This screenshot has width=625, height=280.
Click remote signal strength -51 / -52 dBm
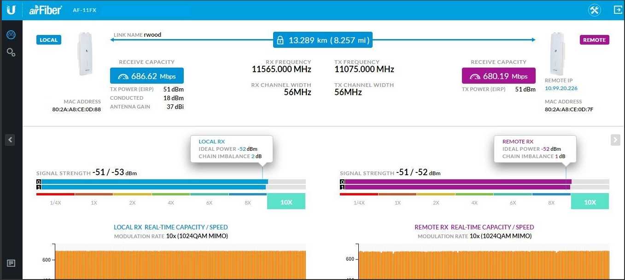pyautogui.click(x=418, y=172)
